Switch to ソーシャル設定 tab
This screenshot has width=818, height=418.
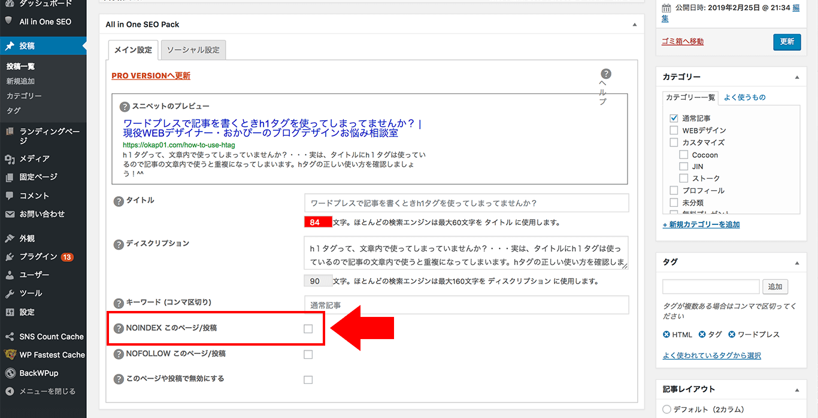[193, 50]
